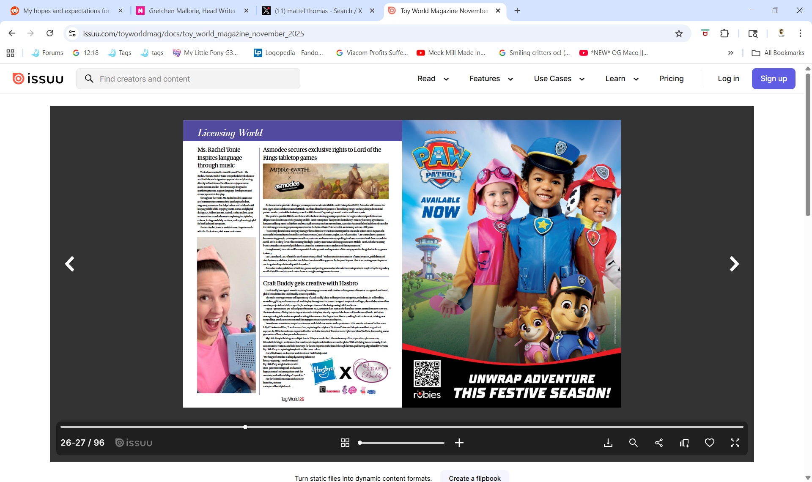Viewport: 812px width, 482px height.
Task: Open the magnifier search in the flipbook
Action: point(633,443)
